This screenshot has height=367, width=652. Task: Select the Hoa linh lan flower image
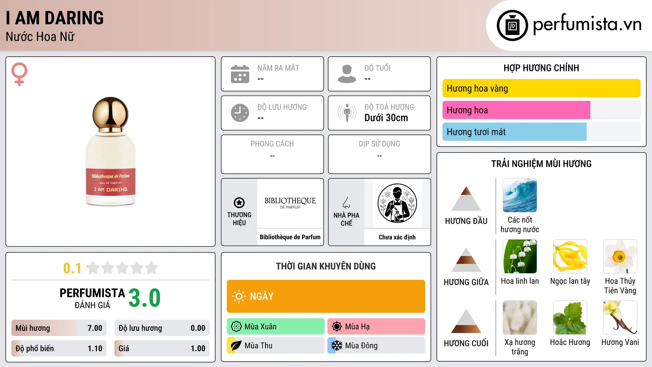(520, 256)
